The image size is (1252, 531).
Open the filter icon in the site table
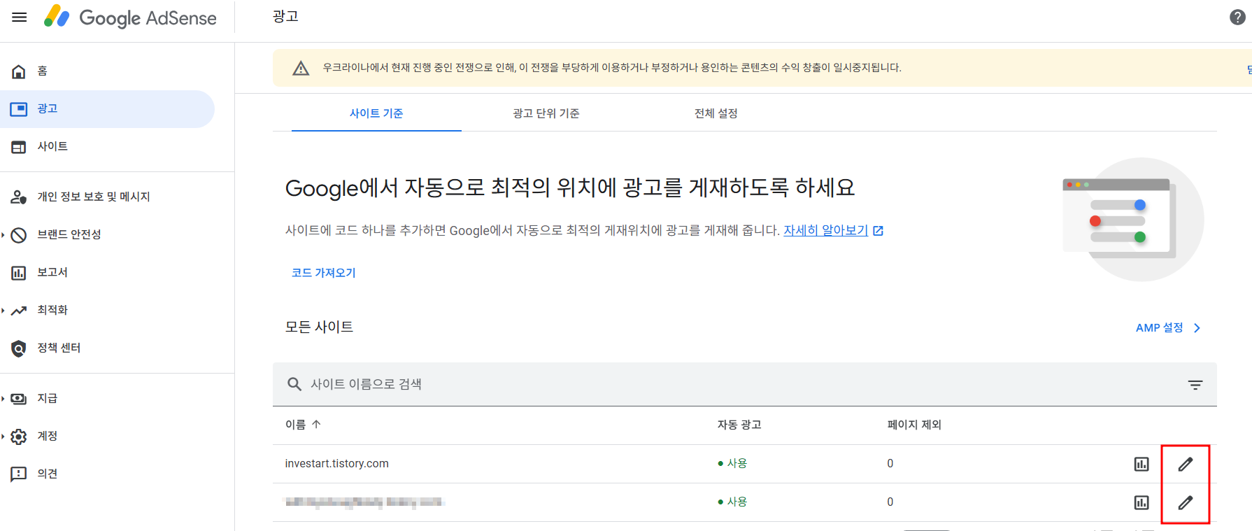(x=1195, y=385)
